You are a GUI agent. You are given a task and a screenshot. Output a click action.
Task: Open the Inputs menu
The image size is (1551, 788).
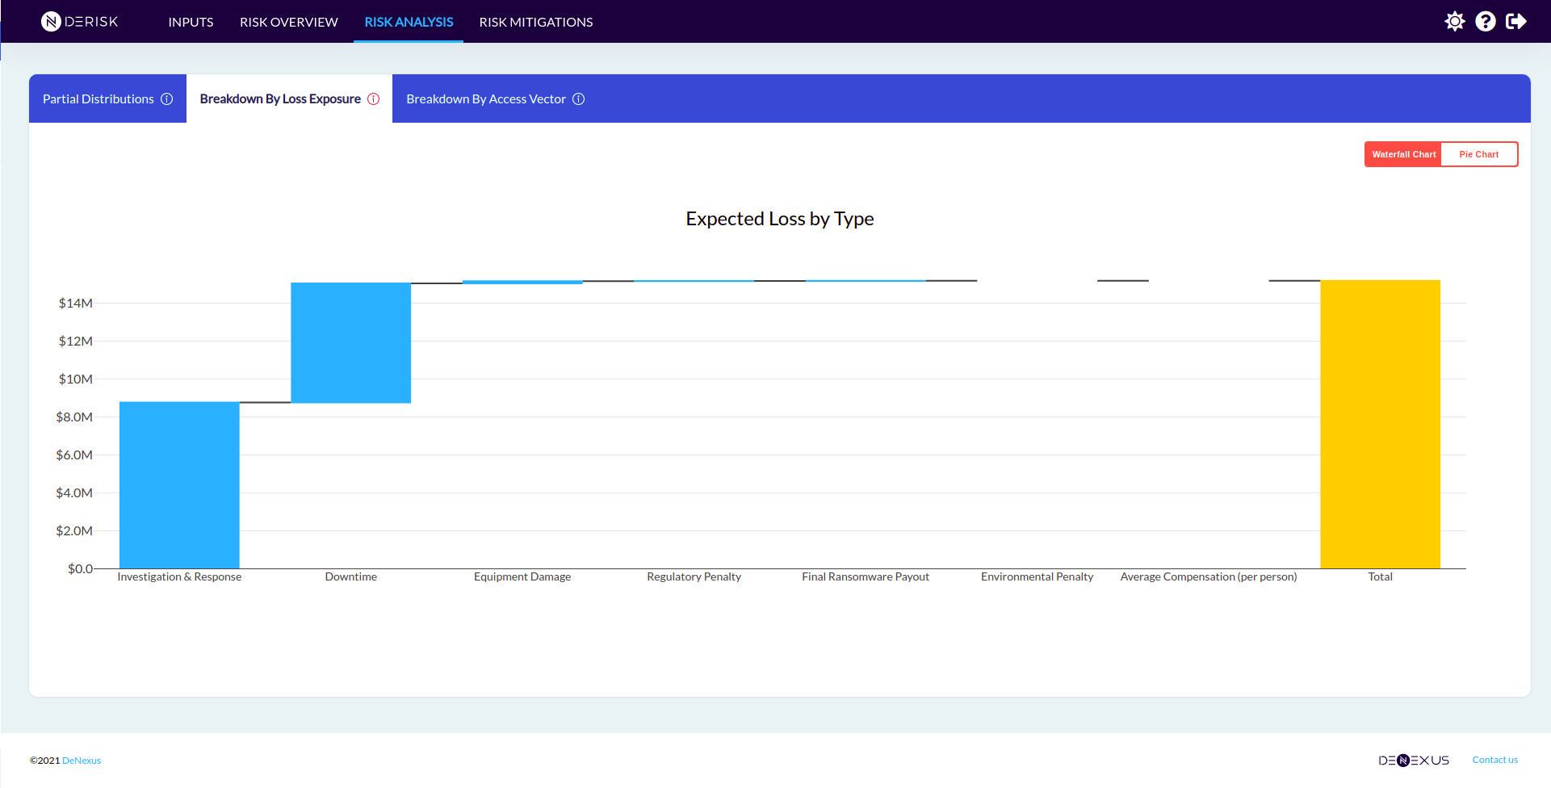click(x=191, y=22)
